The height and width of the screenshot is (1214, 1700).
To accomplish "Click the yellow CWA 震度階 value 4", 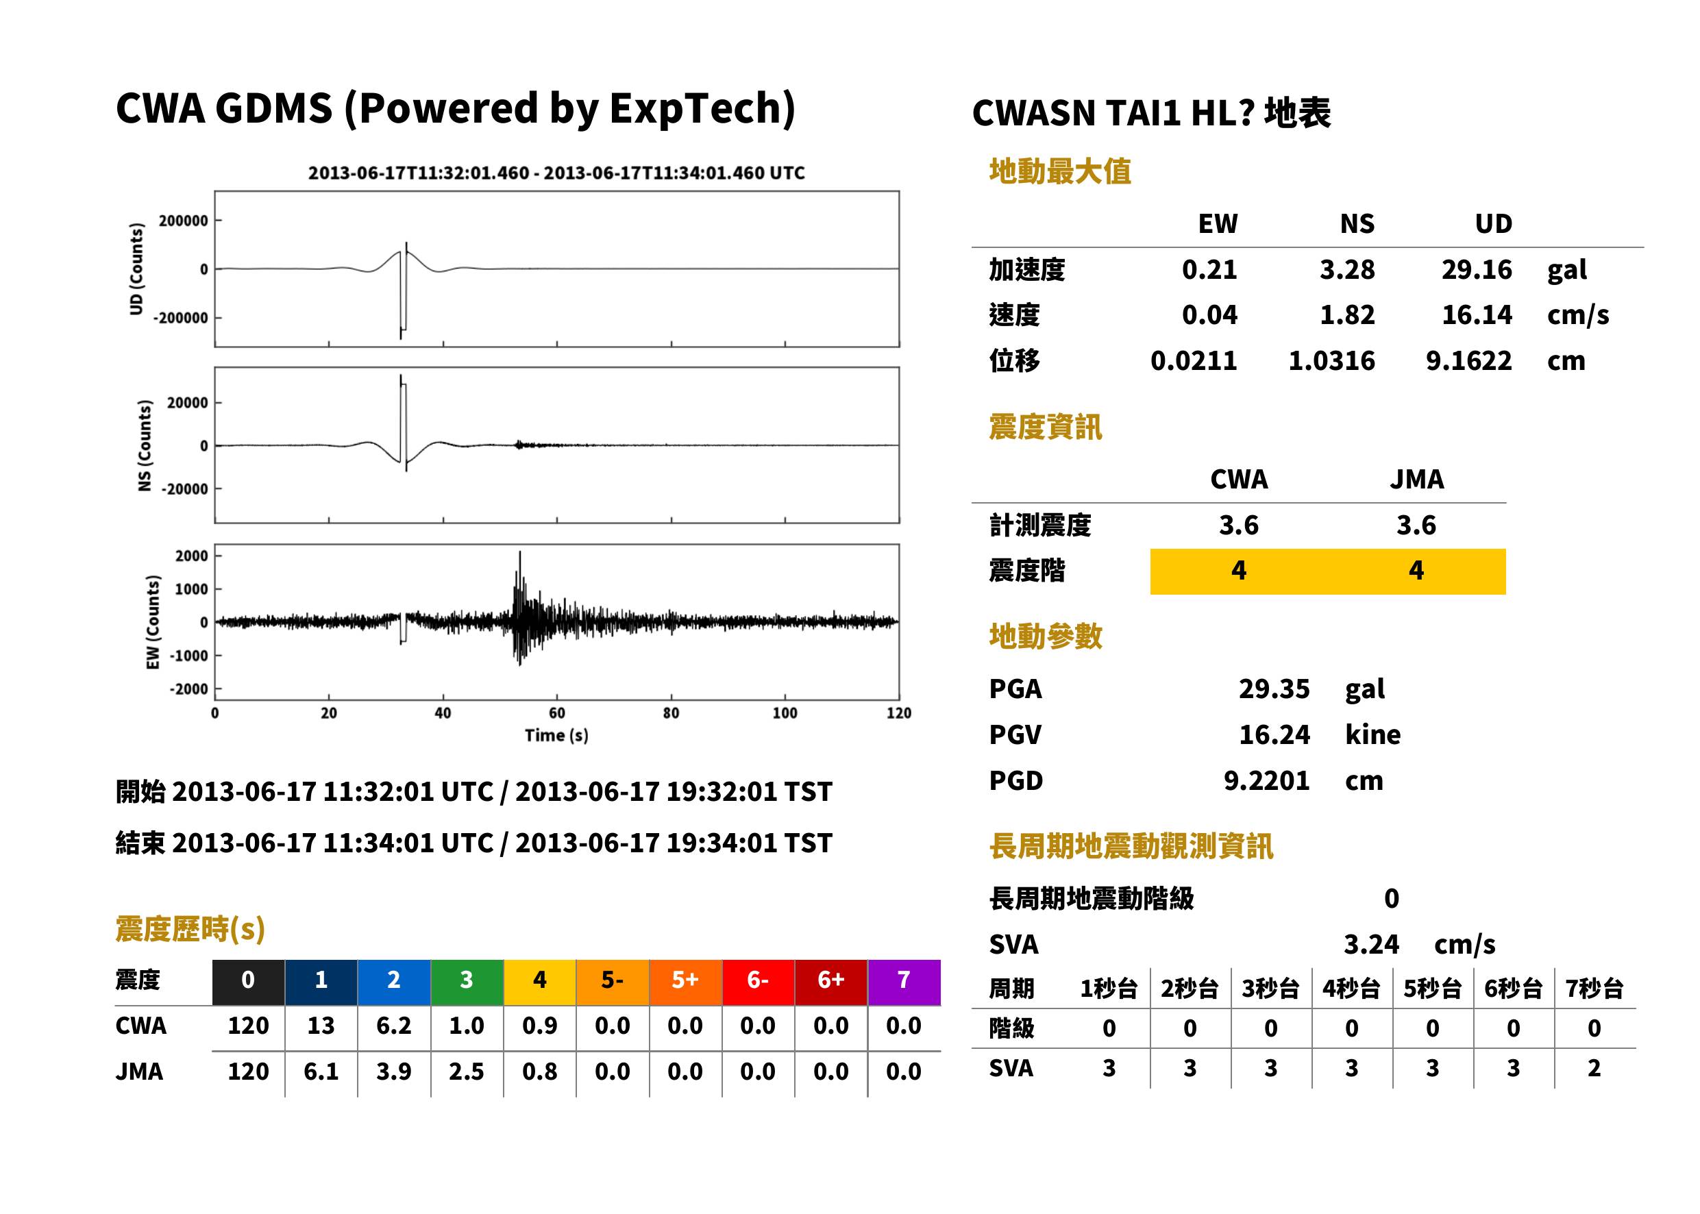I will (1239, 571).
